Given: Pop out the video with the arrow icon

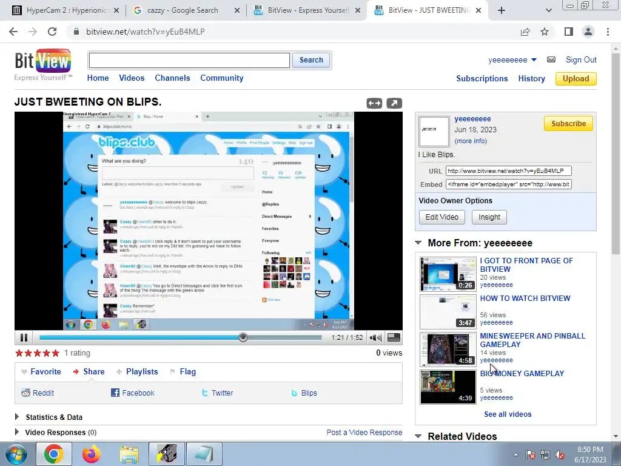Looking at the screenshot, I should pos(394,103).
